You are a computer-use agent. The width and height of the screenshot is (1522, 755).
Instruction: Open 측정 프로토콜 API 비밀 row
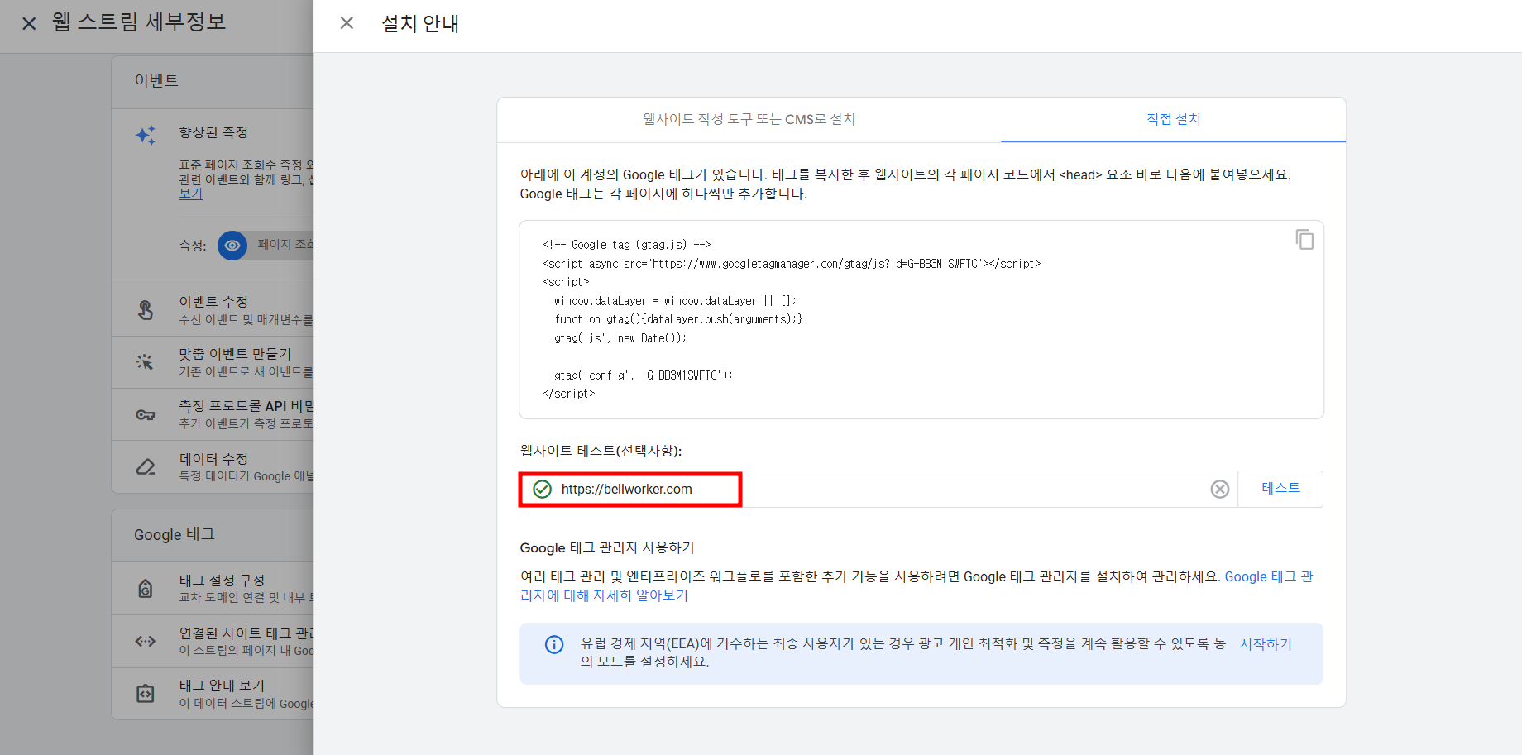[213, 414]
